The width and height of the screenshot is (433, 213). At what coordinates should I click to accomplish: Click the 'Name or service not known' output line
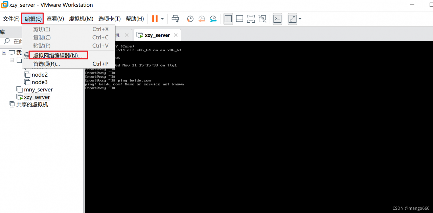[x=134, y=84]
